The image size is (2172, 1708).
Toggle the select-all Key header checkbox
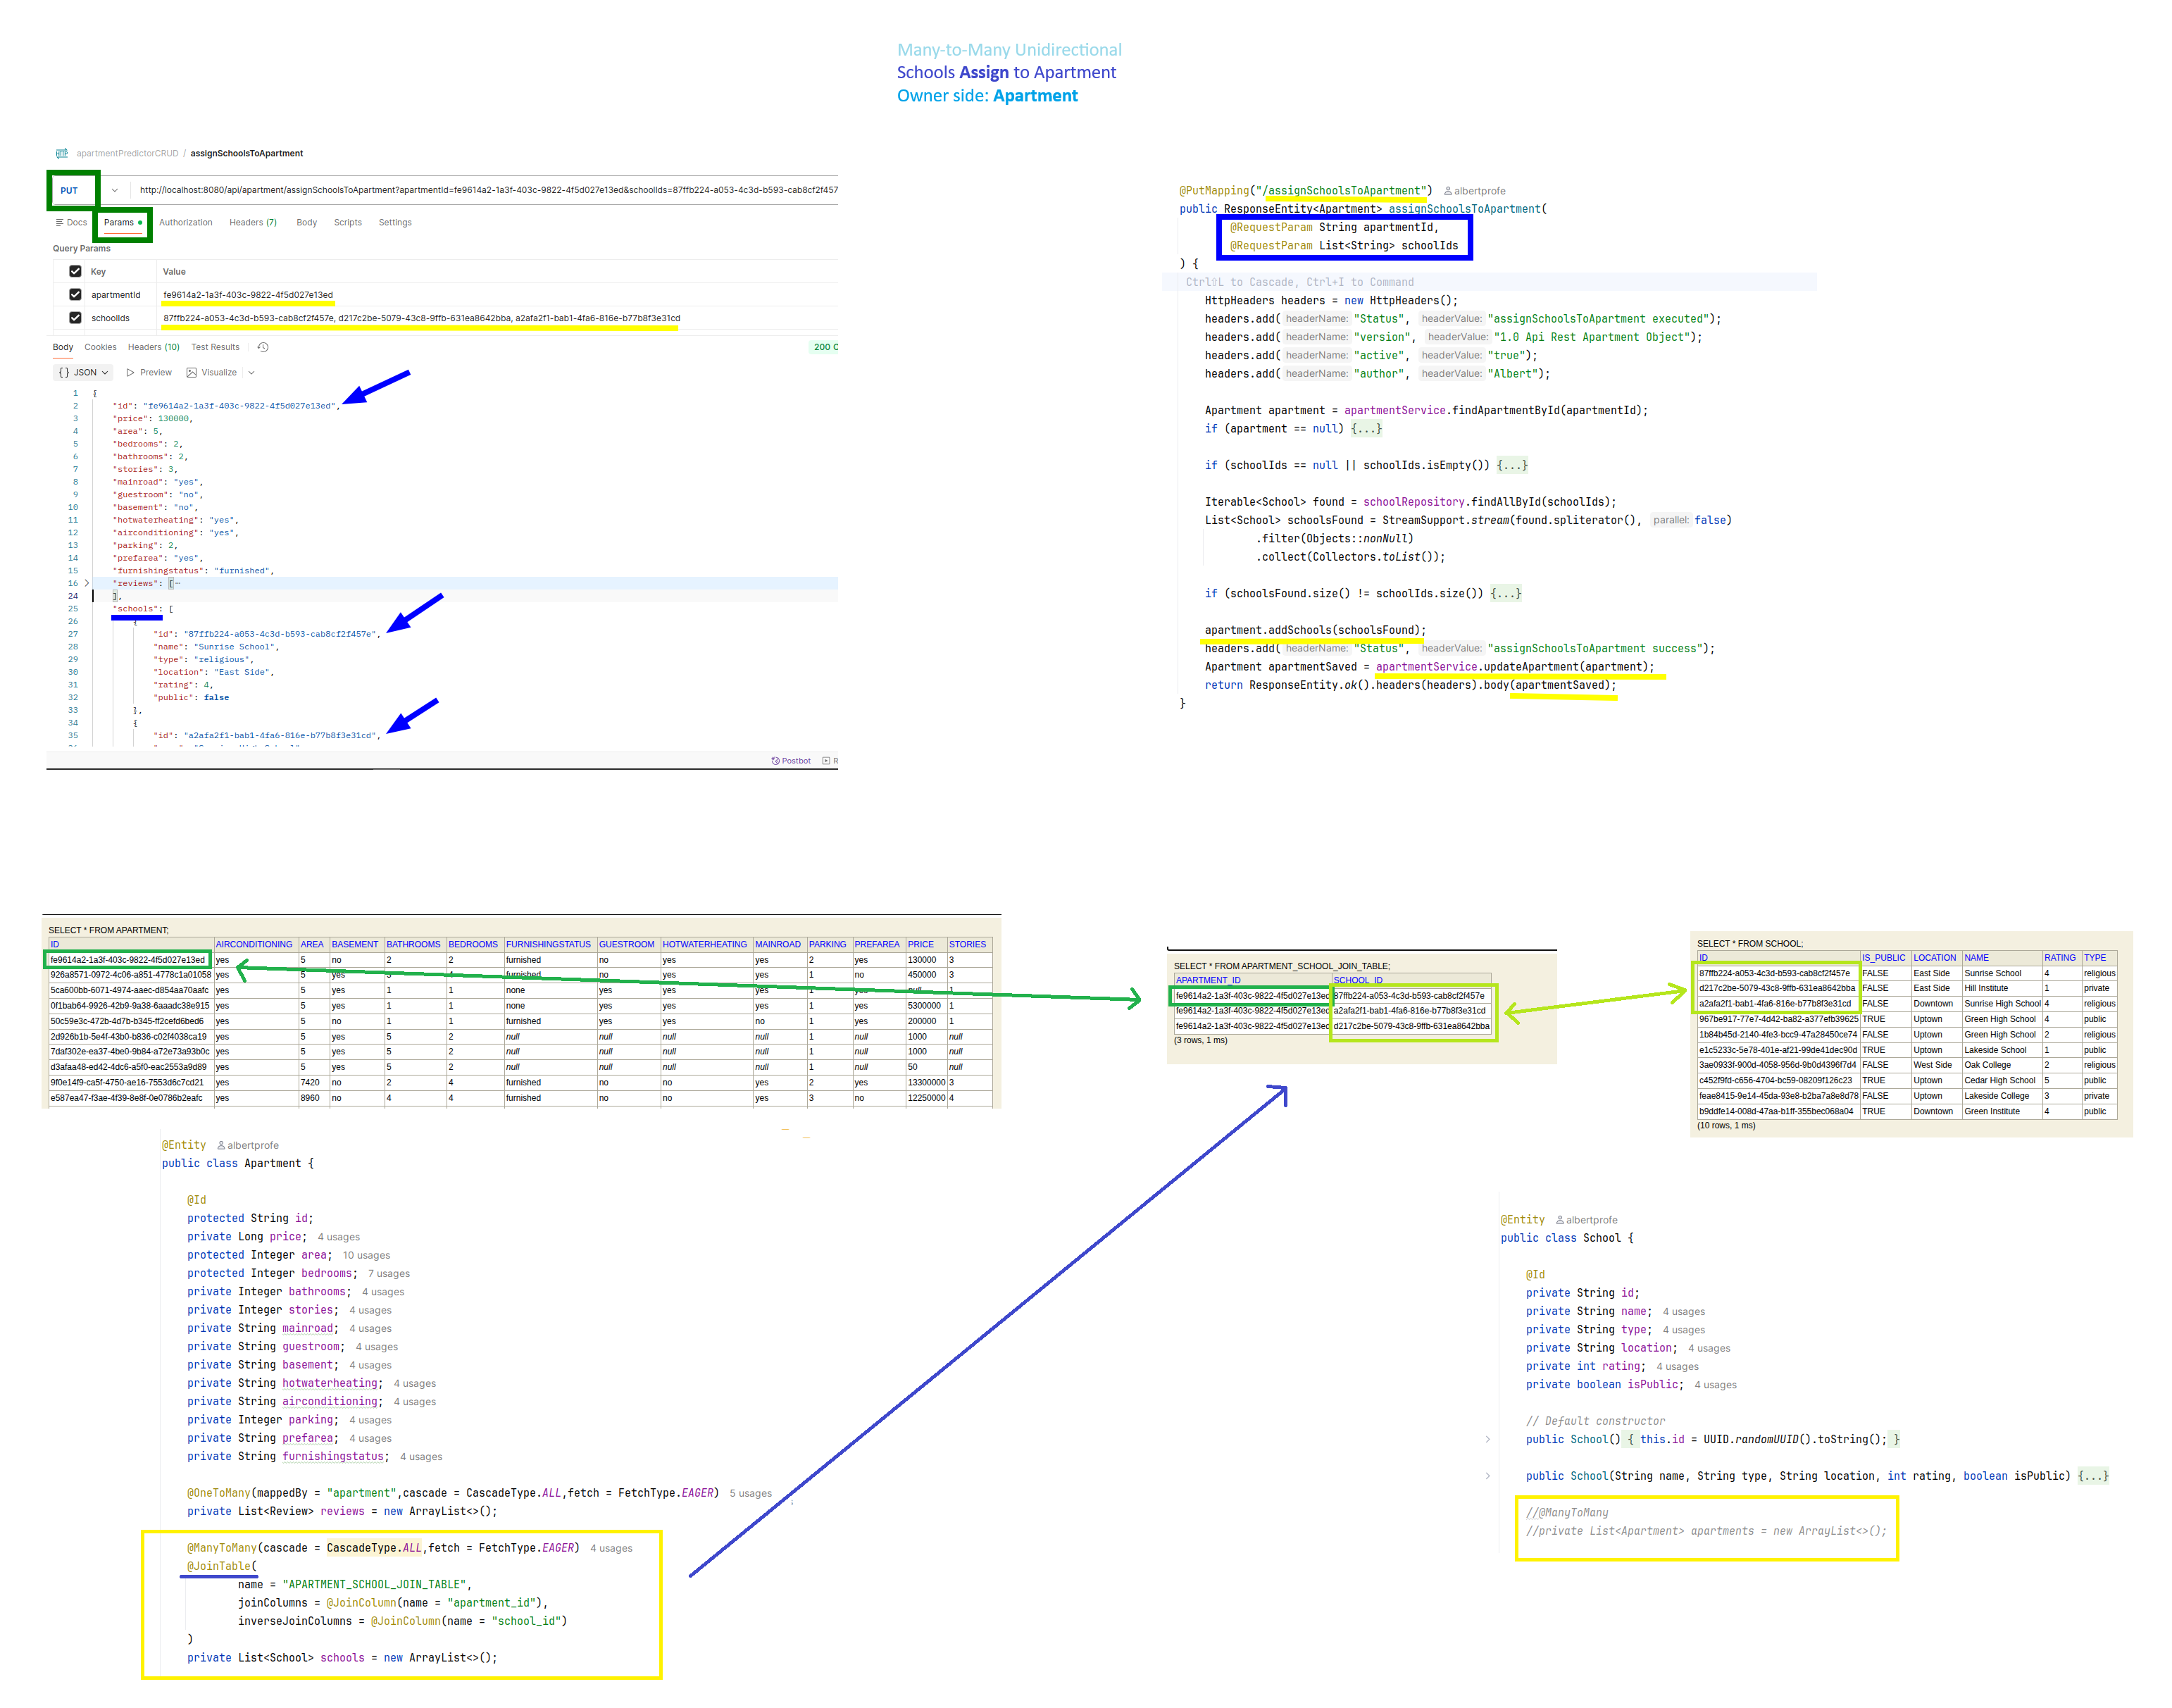[x=75, y=271]
